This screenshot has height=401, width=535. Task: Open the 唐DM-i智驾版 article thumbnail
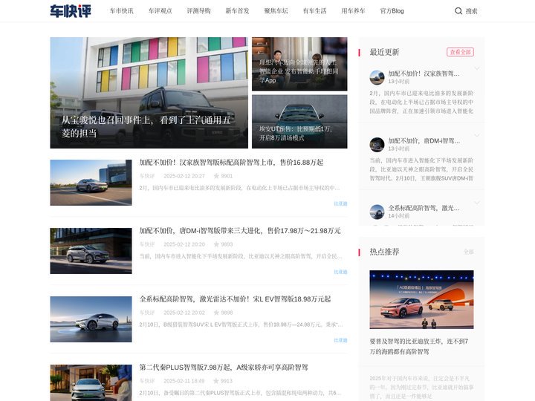pos(91,251)
